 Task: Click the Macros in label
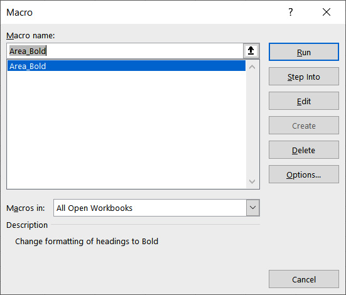(x=26, y=208)
